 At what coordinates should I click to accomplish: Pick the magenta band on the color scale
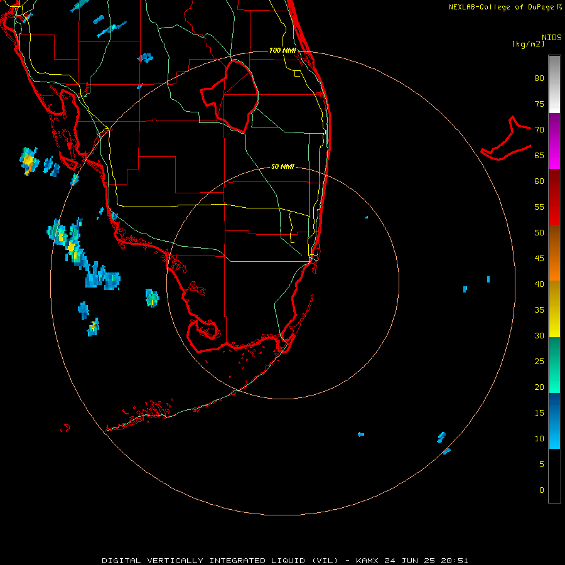coord(554,141)
